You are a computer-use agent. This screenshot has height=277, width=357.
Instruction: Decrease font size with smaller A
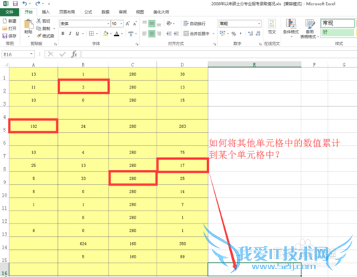coord(135,24)
